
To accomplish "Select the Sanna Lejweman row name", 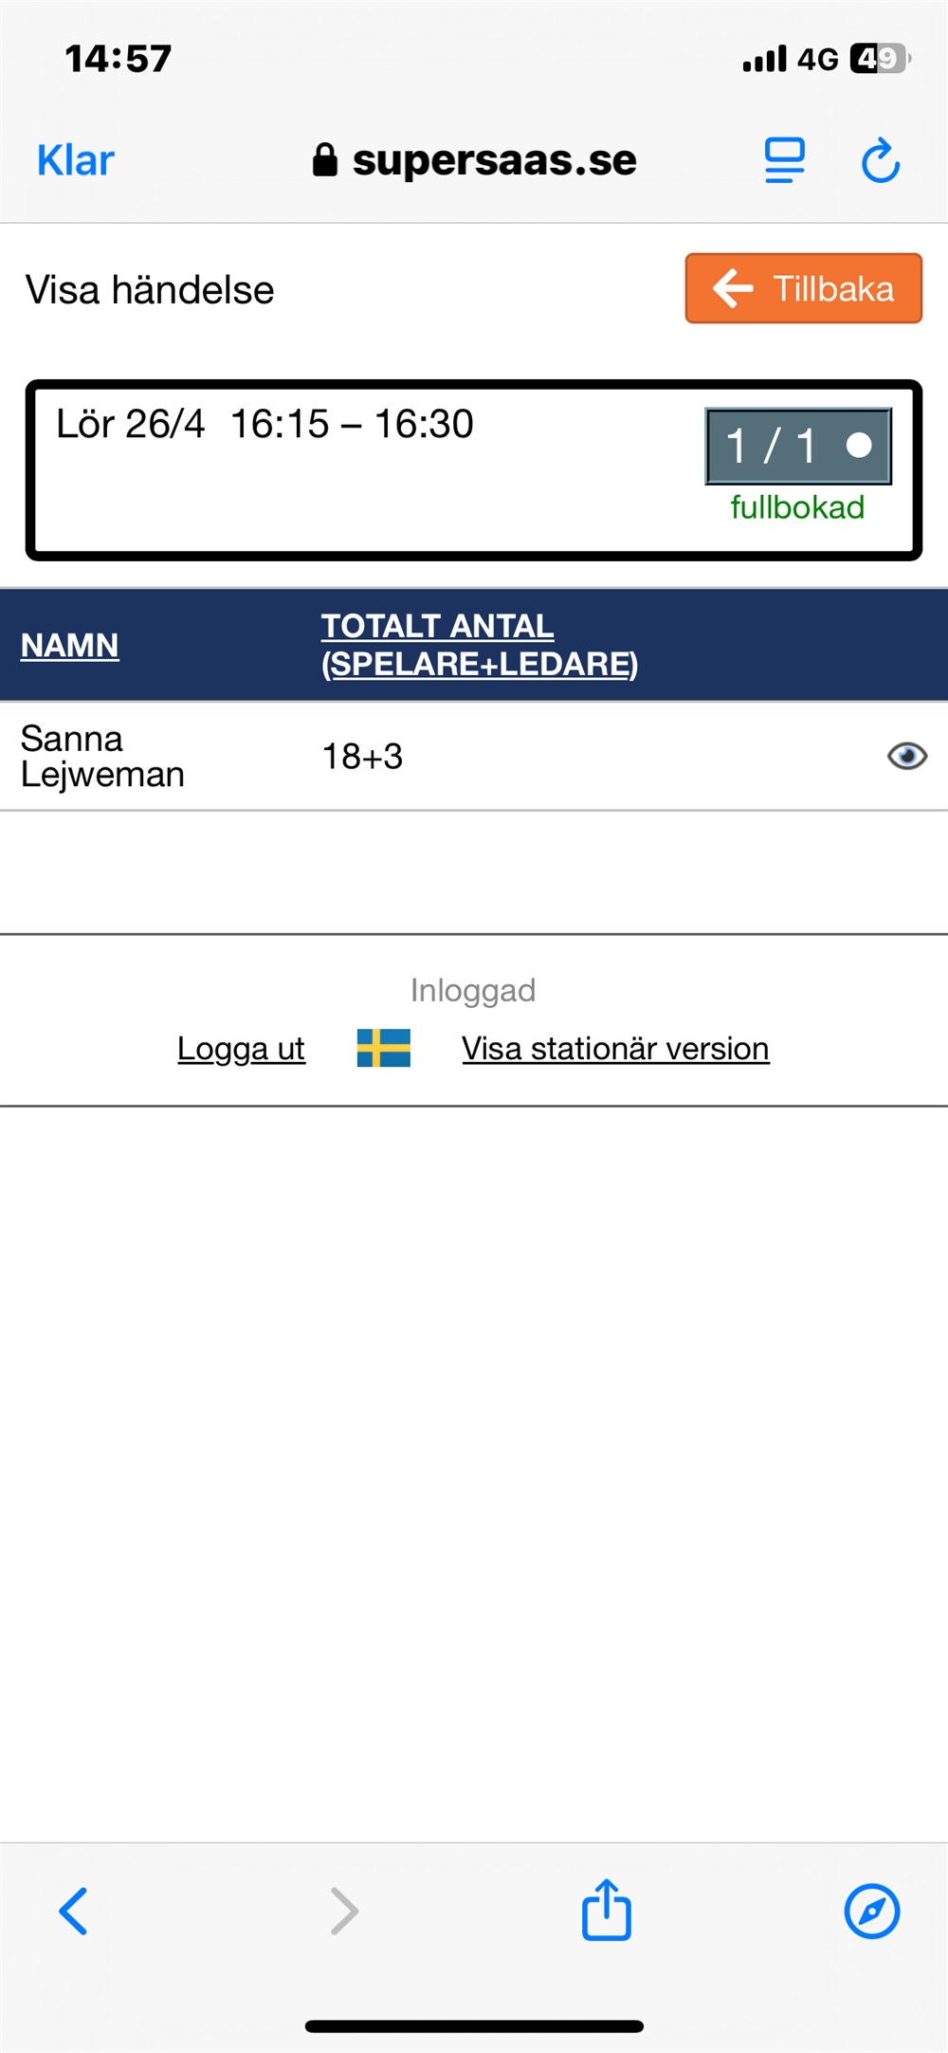I will pos(102,757).
